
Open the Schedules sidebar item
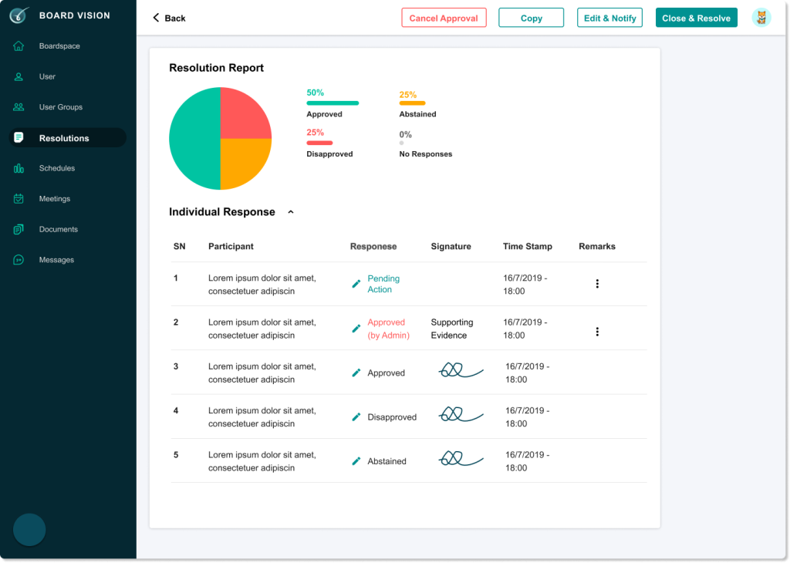click(56, 168)
